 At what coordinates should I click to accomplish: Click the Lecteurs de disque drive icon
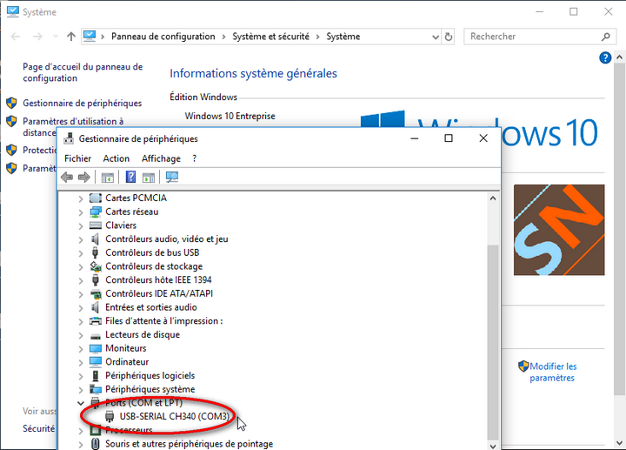click(96, 336)
